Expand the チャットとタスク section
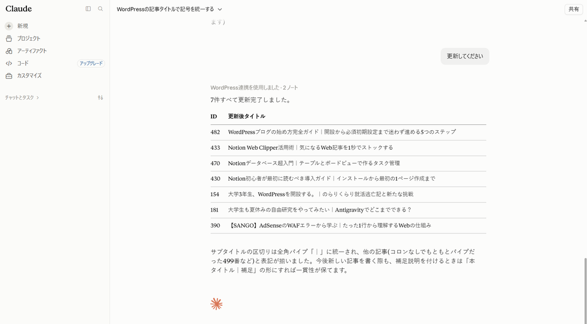Screen dimensions: 587x324 (22, 97)
